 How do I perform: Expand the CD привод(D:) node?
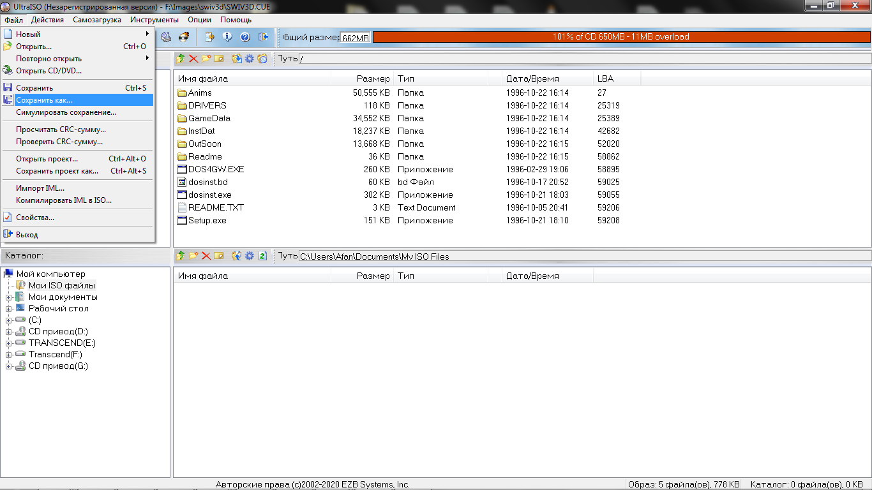(x=9, y=332)
